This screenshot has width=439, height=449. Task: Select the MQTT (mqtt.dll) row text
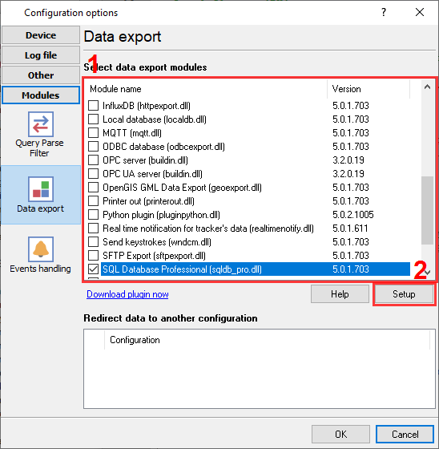[x=132, y=133]
